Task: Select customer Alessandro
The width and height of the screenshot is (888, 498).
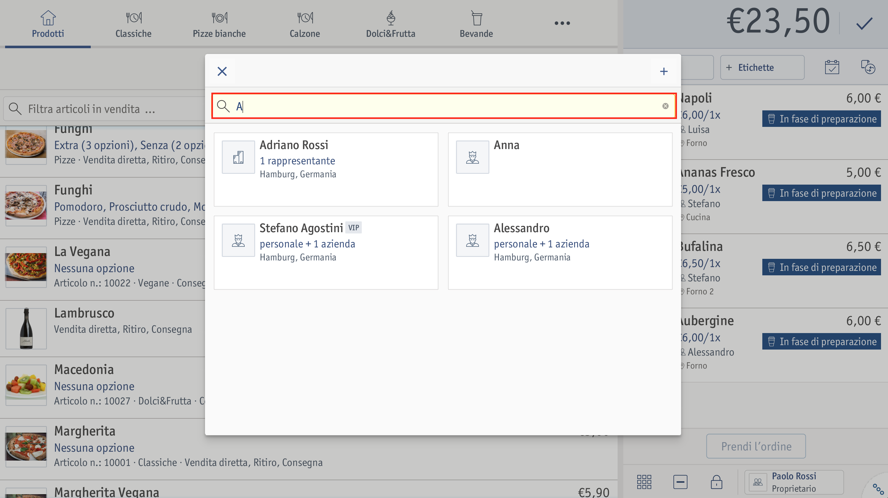Action: point(560,252)
